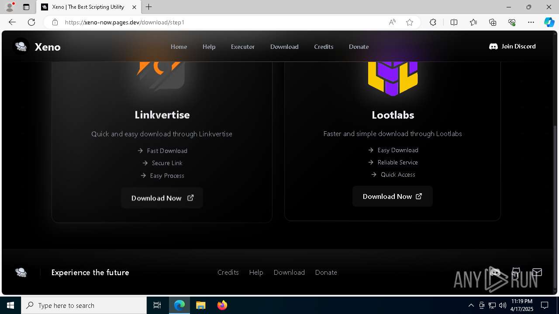Image resolution: width=559 pixels, height=314 pixels.
Task: Add page to favorites star
Action: [410, 22]
